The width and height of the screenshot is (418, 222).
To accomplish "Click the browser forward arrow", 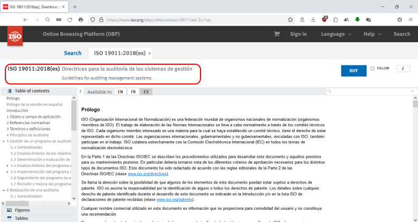I will (x=36, y=20).
